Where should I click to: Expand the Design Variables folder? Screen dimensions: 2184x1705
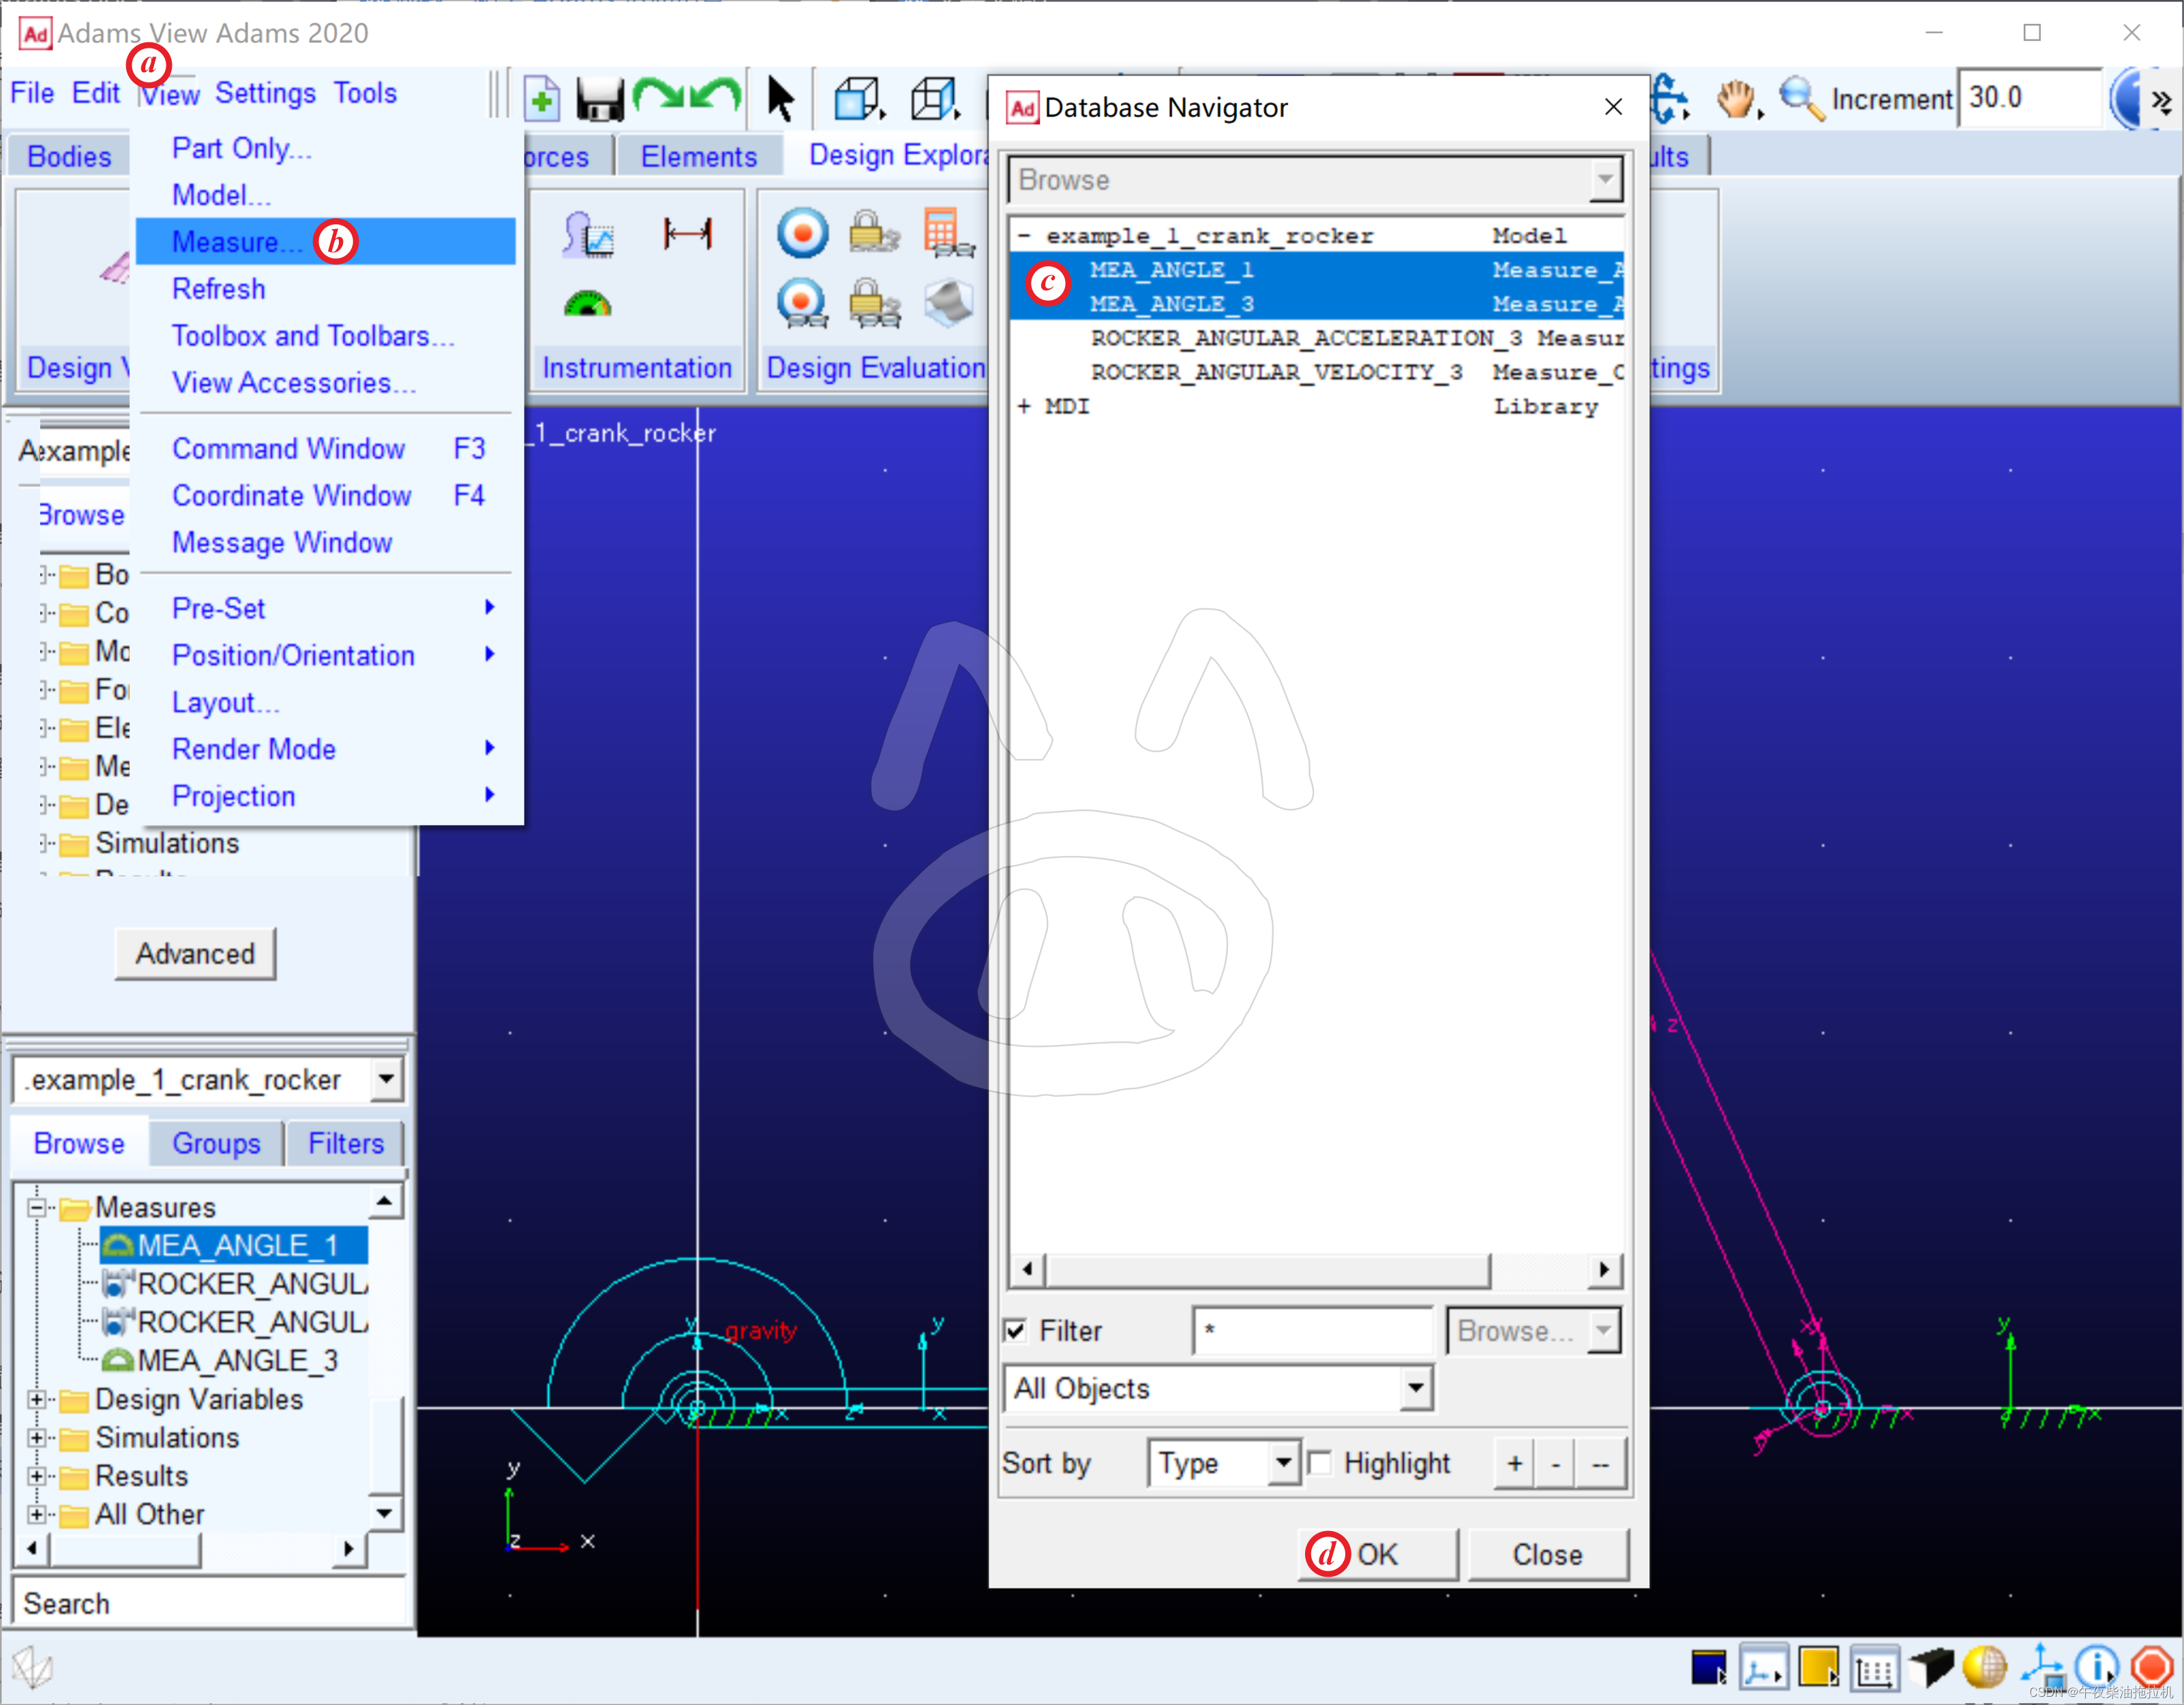[37, 1399]
